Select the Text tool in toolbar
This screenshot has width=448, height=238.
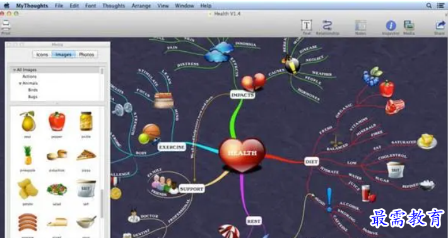point(306,25)
